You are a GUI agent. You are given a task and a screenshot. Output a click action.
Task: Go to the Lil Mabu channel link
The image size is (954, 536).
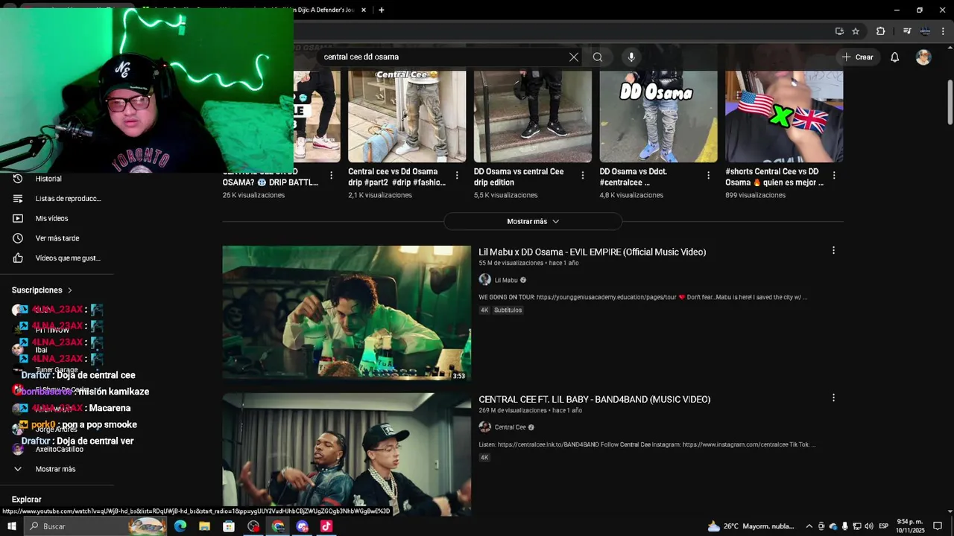506,281
